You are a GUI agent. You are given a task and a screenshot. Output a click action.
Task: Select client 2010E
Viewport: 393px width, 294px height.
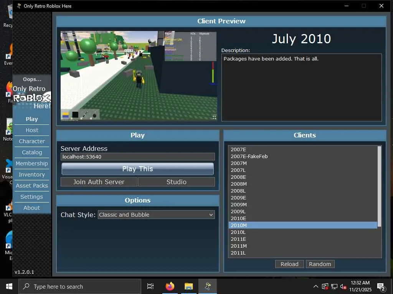[303, 219]
